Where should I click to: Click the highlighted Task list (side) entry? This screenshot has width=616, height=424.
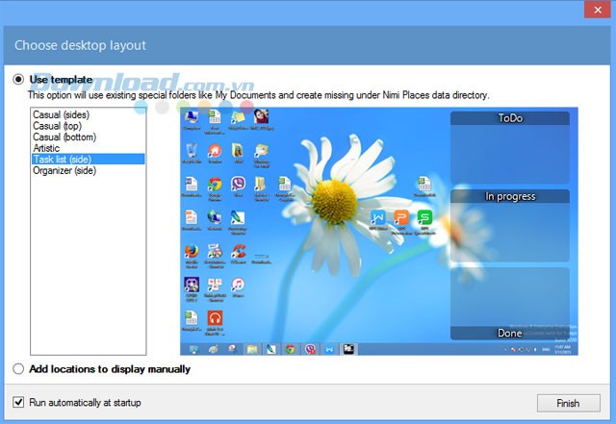pyautogui.click(x=63, y=160)
